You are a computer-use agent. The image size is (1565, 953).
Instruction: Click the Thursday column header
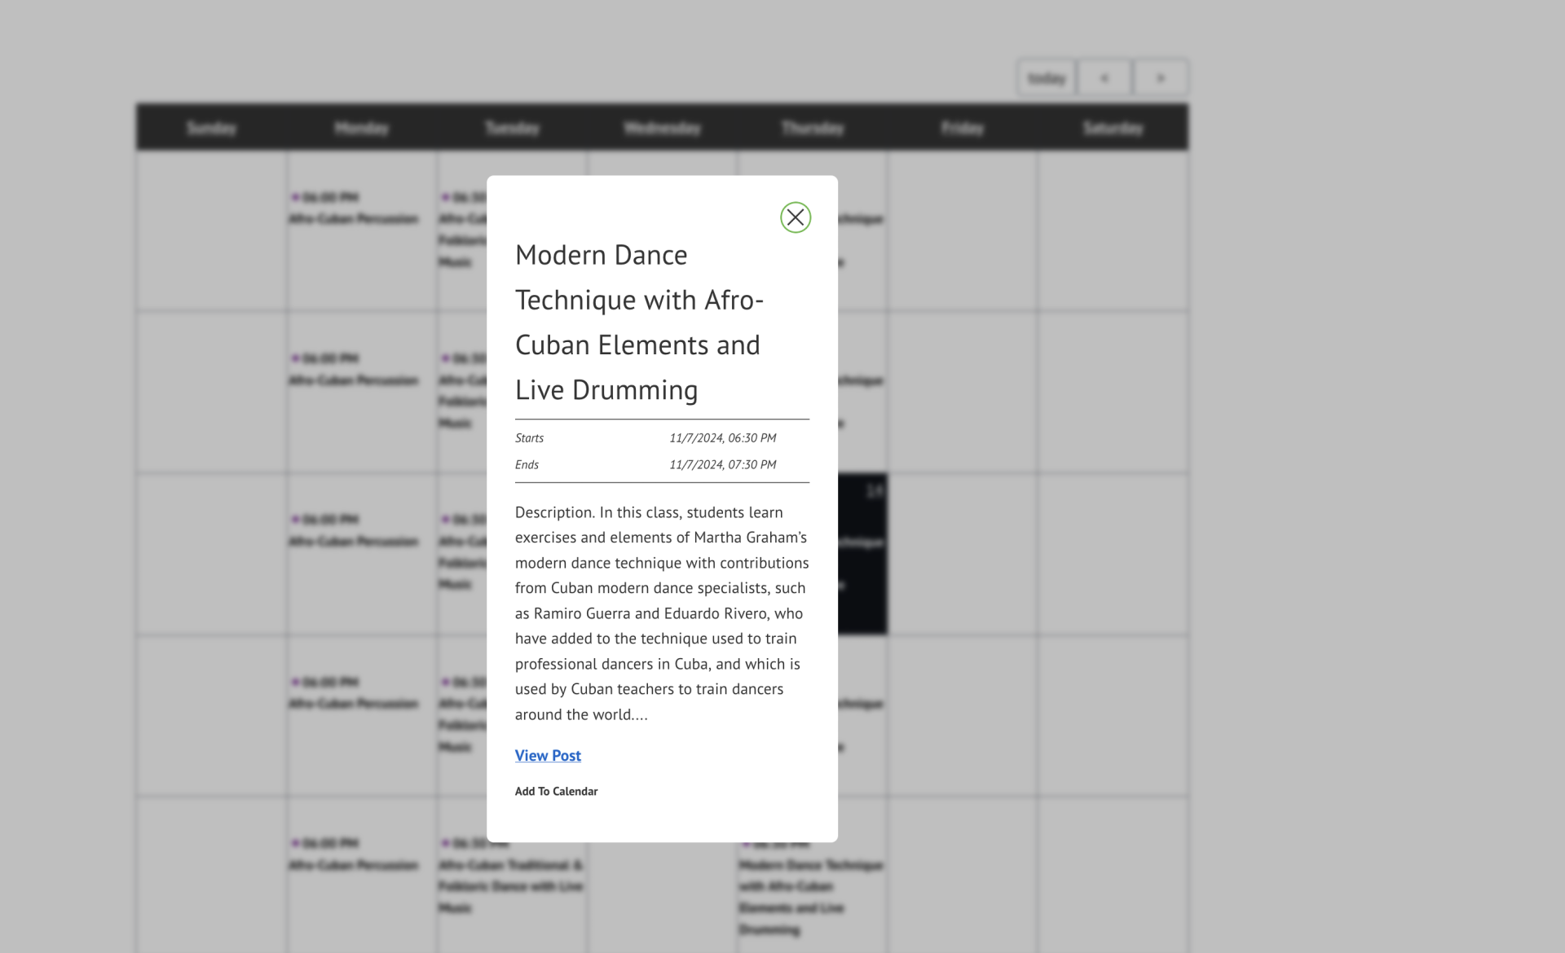tap(813, 127)
